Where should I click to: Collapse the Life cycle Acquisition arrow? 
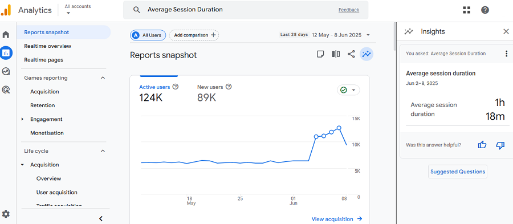(22, 165)
